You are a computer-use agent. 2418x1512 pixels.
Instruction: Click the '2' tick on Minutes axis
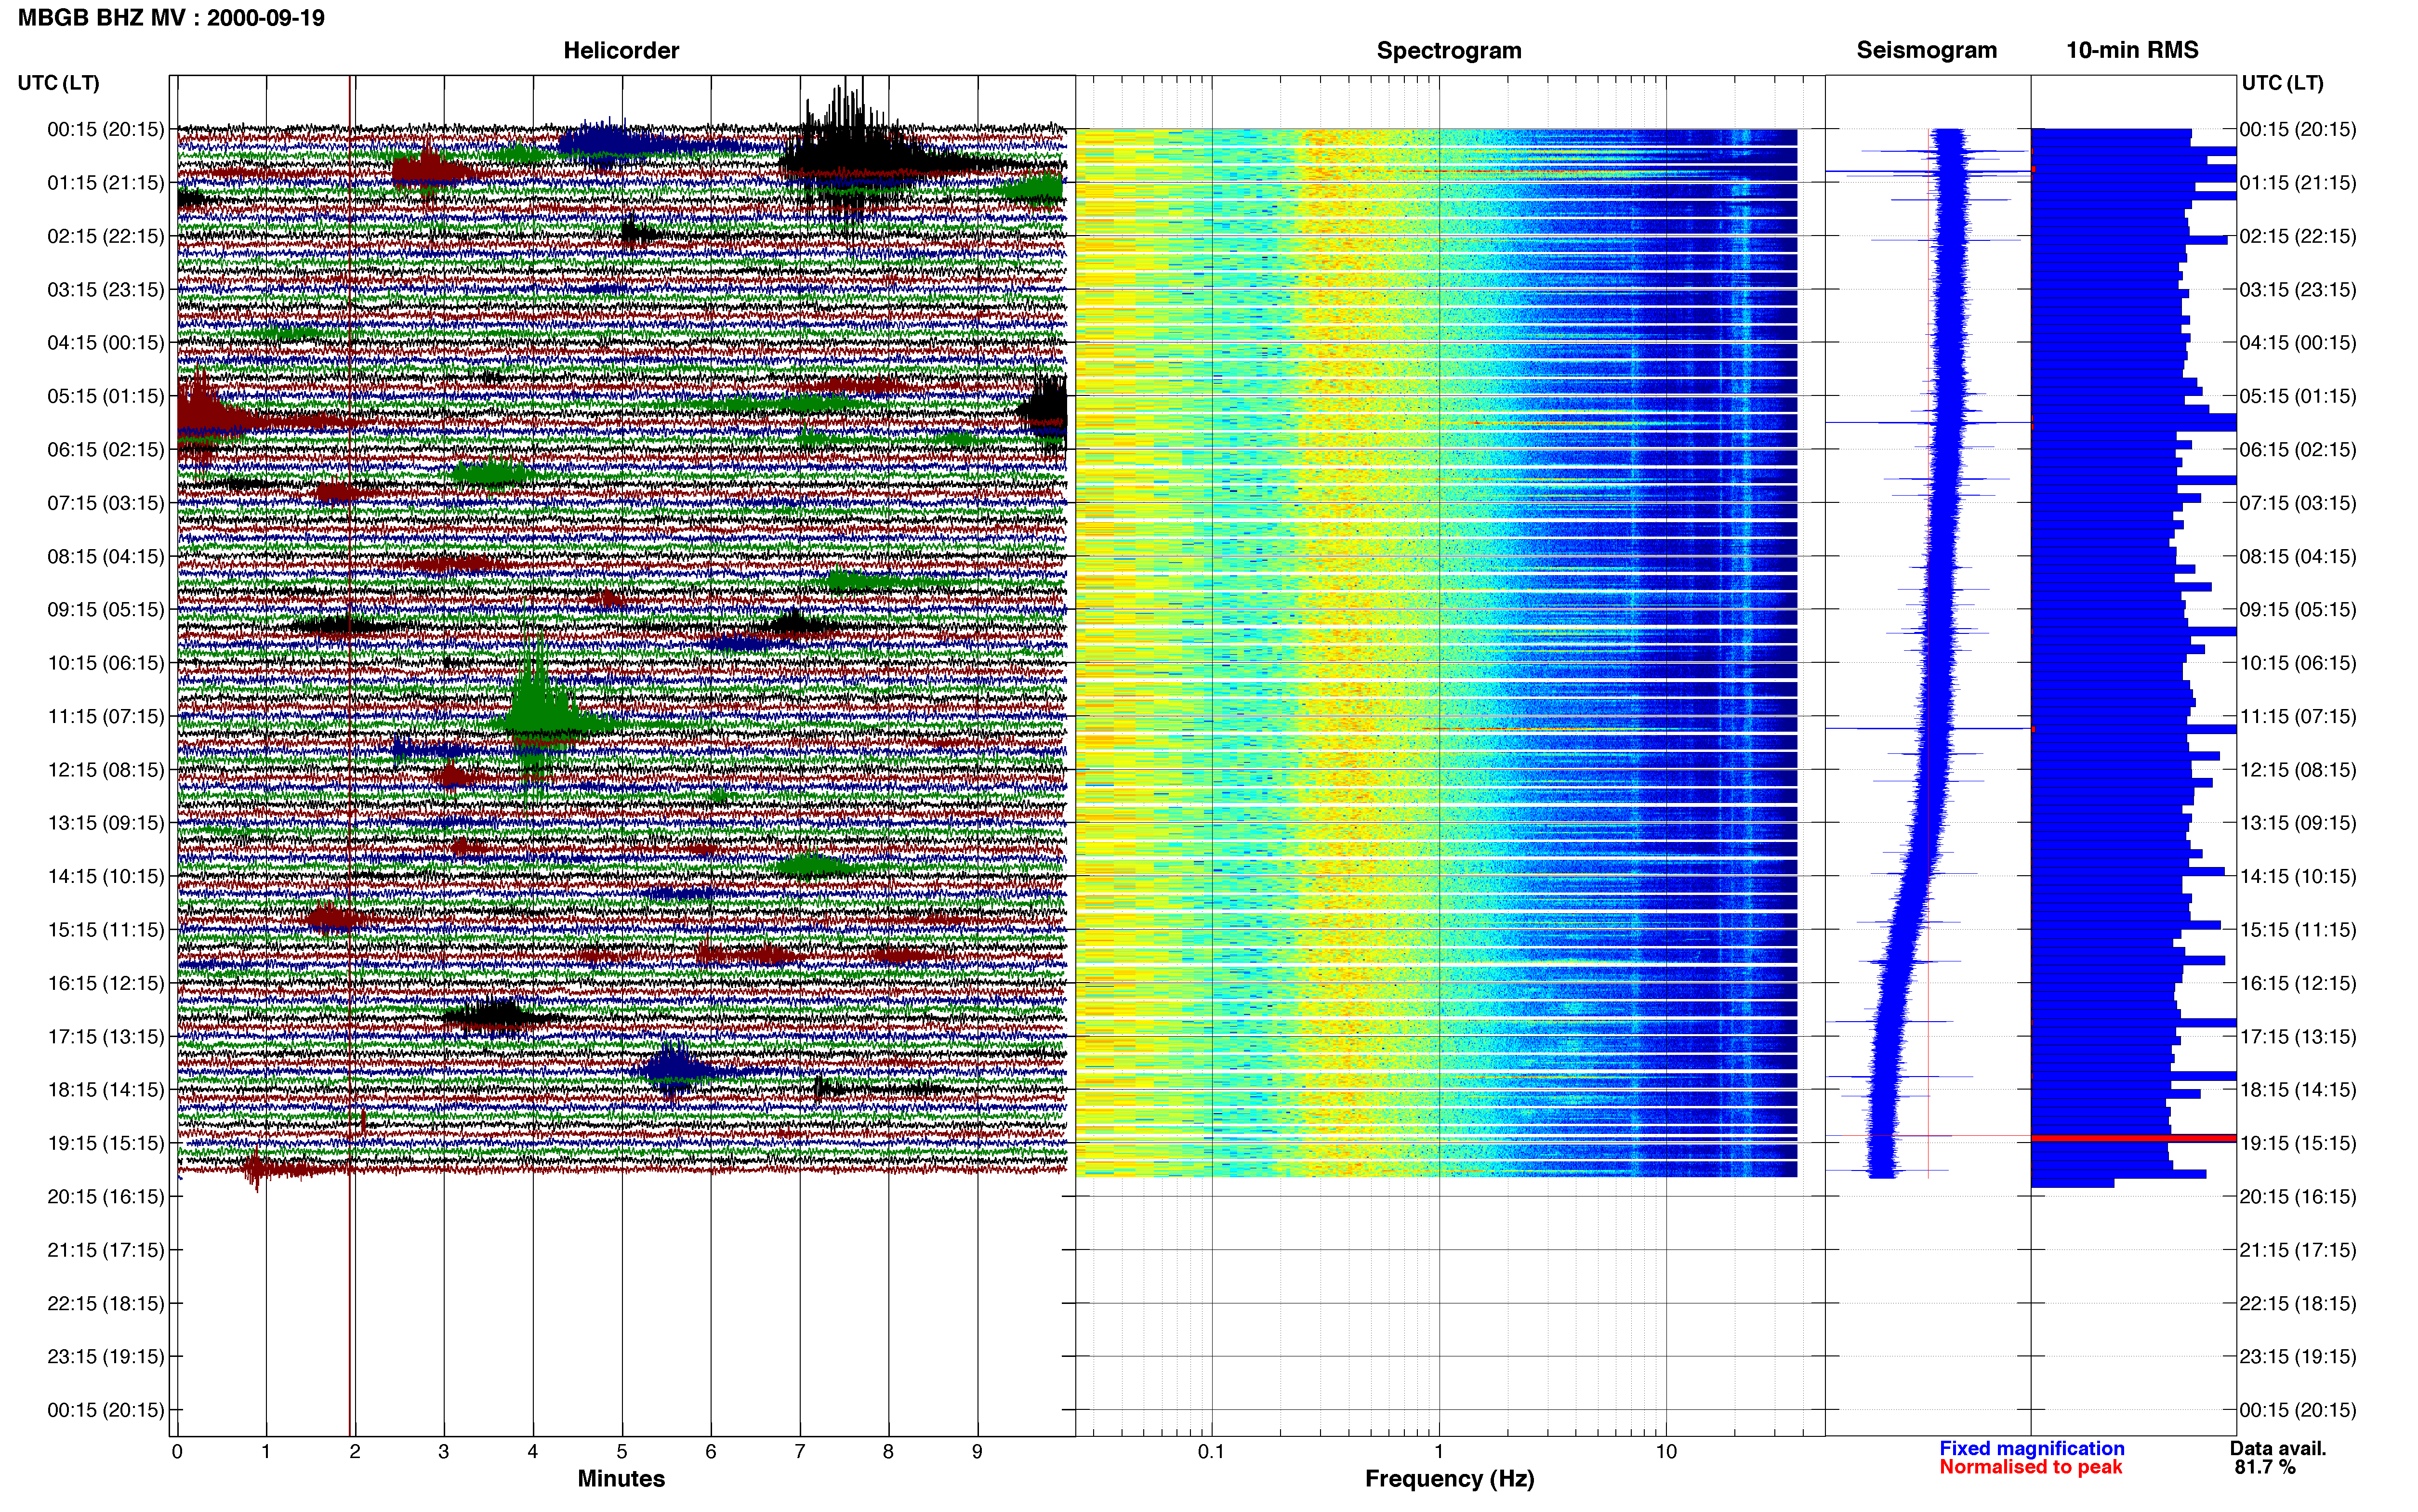tap(355, 1452)
